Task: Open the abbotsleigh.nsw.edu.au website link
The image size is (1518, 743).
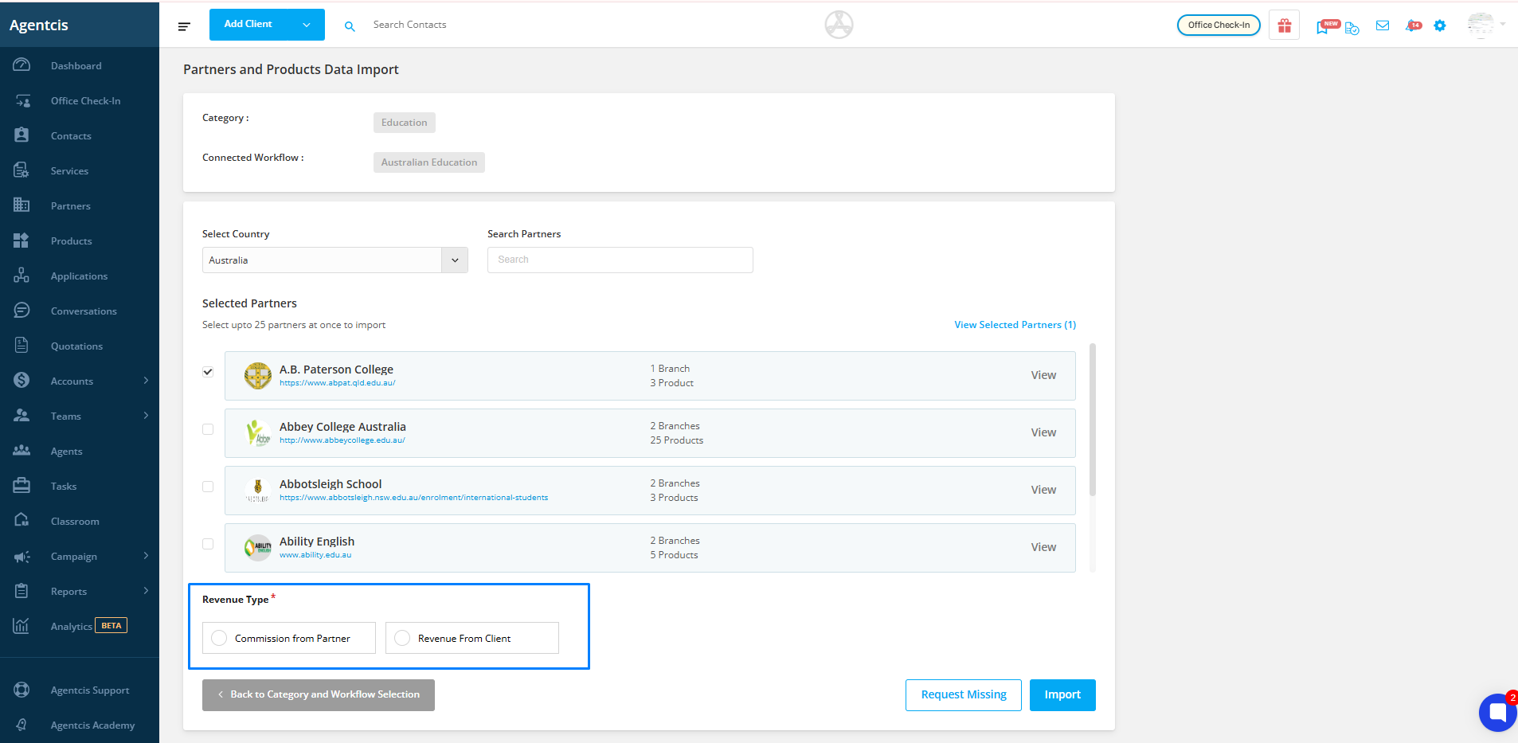Action: pyautogui.click(x=413, y=498)
